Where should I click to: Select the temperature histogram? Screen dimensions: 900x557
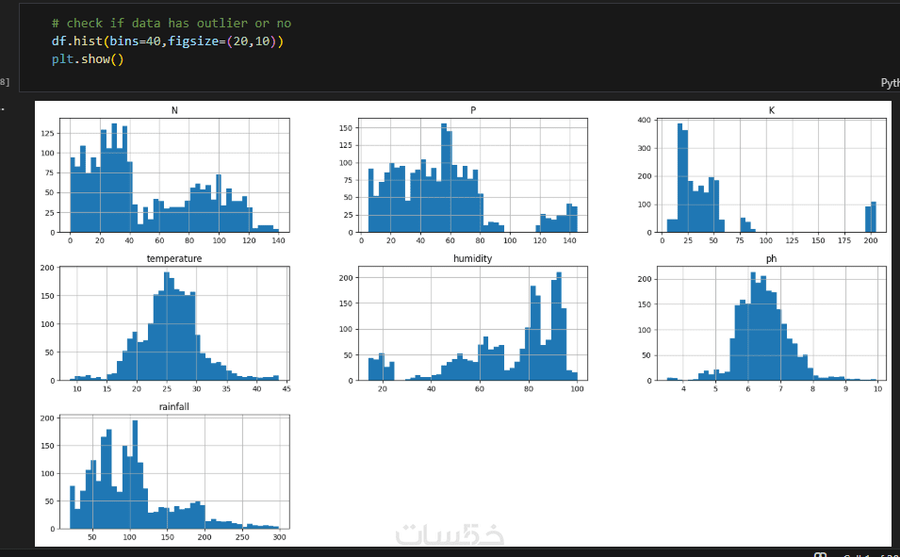click(x=174, y=323)
